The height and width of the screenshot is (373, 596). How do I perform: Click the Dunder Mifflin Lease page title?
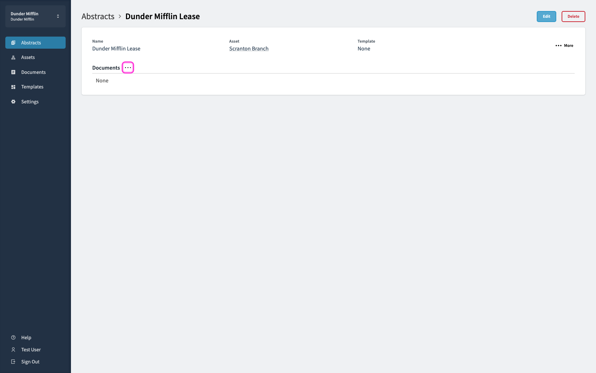(x=162, y=16)
